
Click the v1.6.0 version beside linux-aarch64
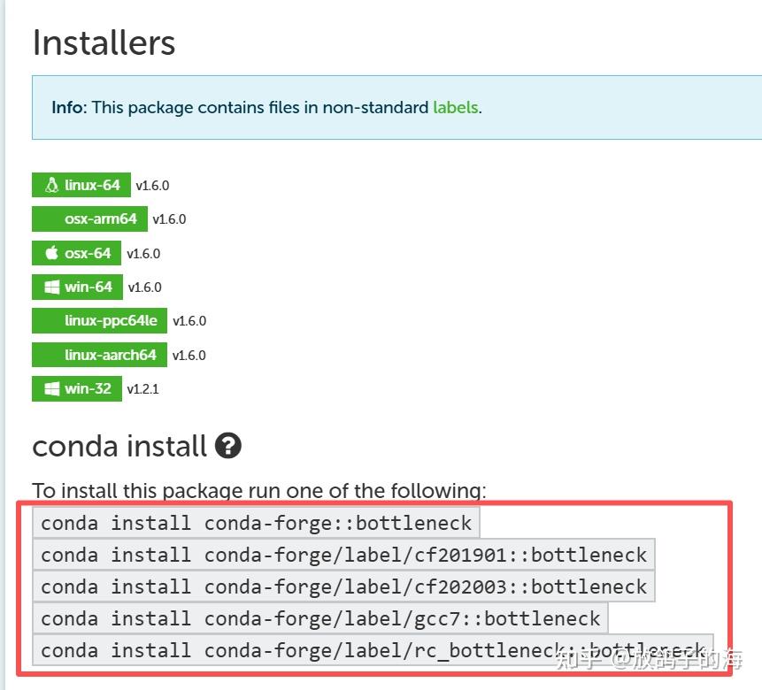189,356
